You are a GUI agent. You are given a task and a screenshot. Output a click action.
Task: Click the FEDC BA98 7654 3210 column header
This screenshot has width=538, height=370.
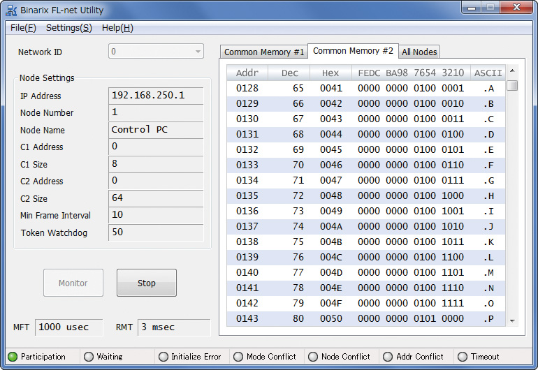point(411,73)
